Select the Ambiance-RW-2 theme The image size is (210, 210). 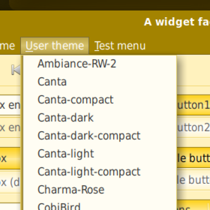100,64
